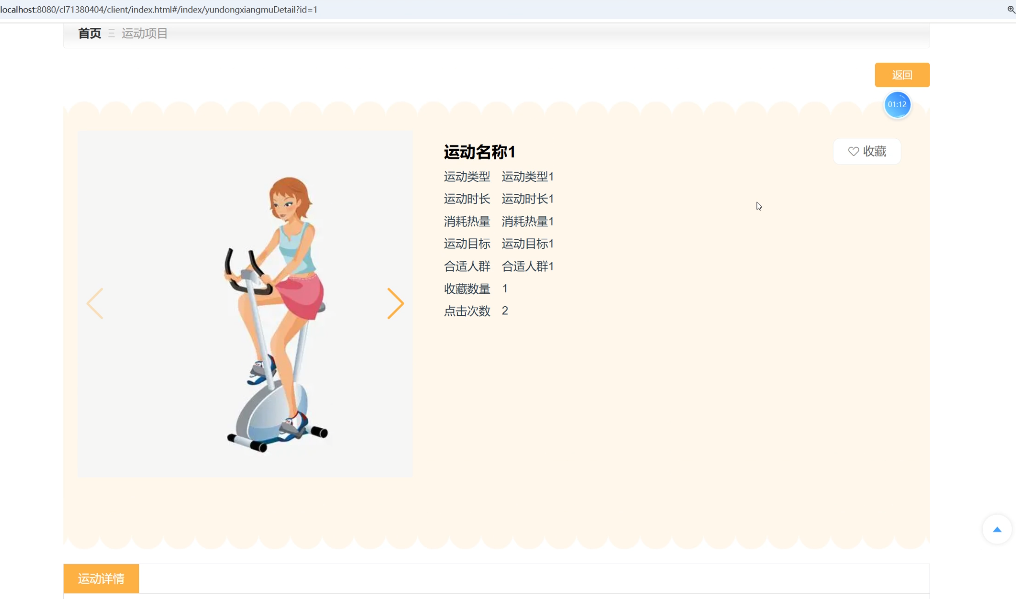Click the 合适人群 label

(467, 266)
